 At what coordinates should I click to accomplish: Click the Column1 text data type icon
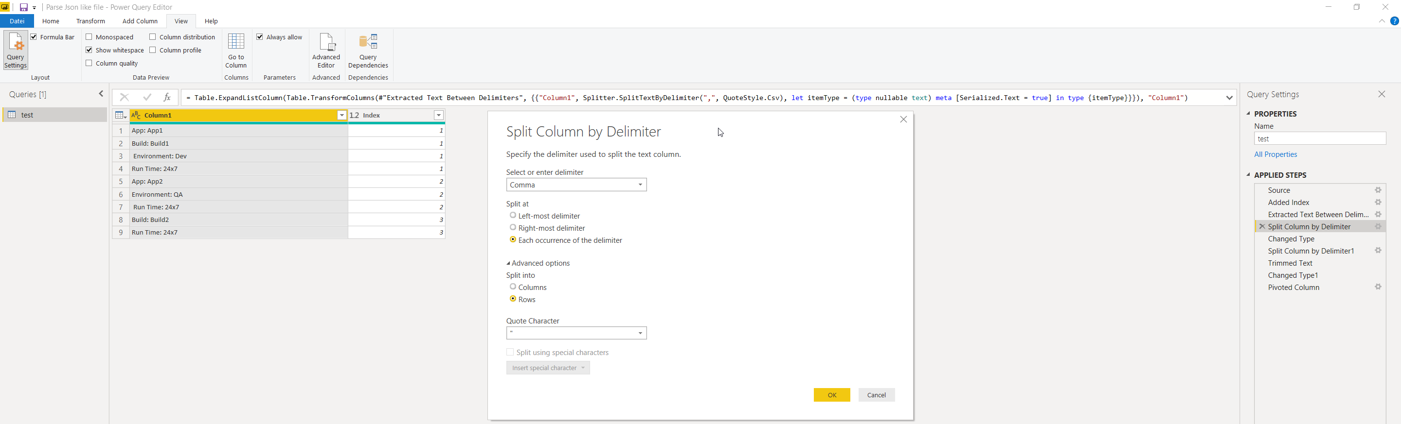tap(137, 115)
